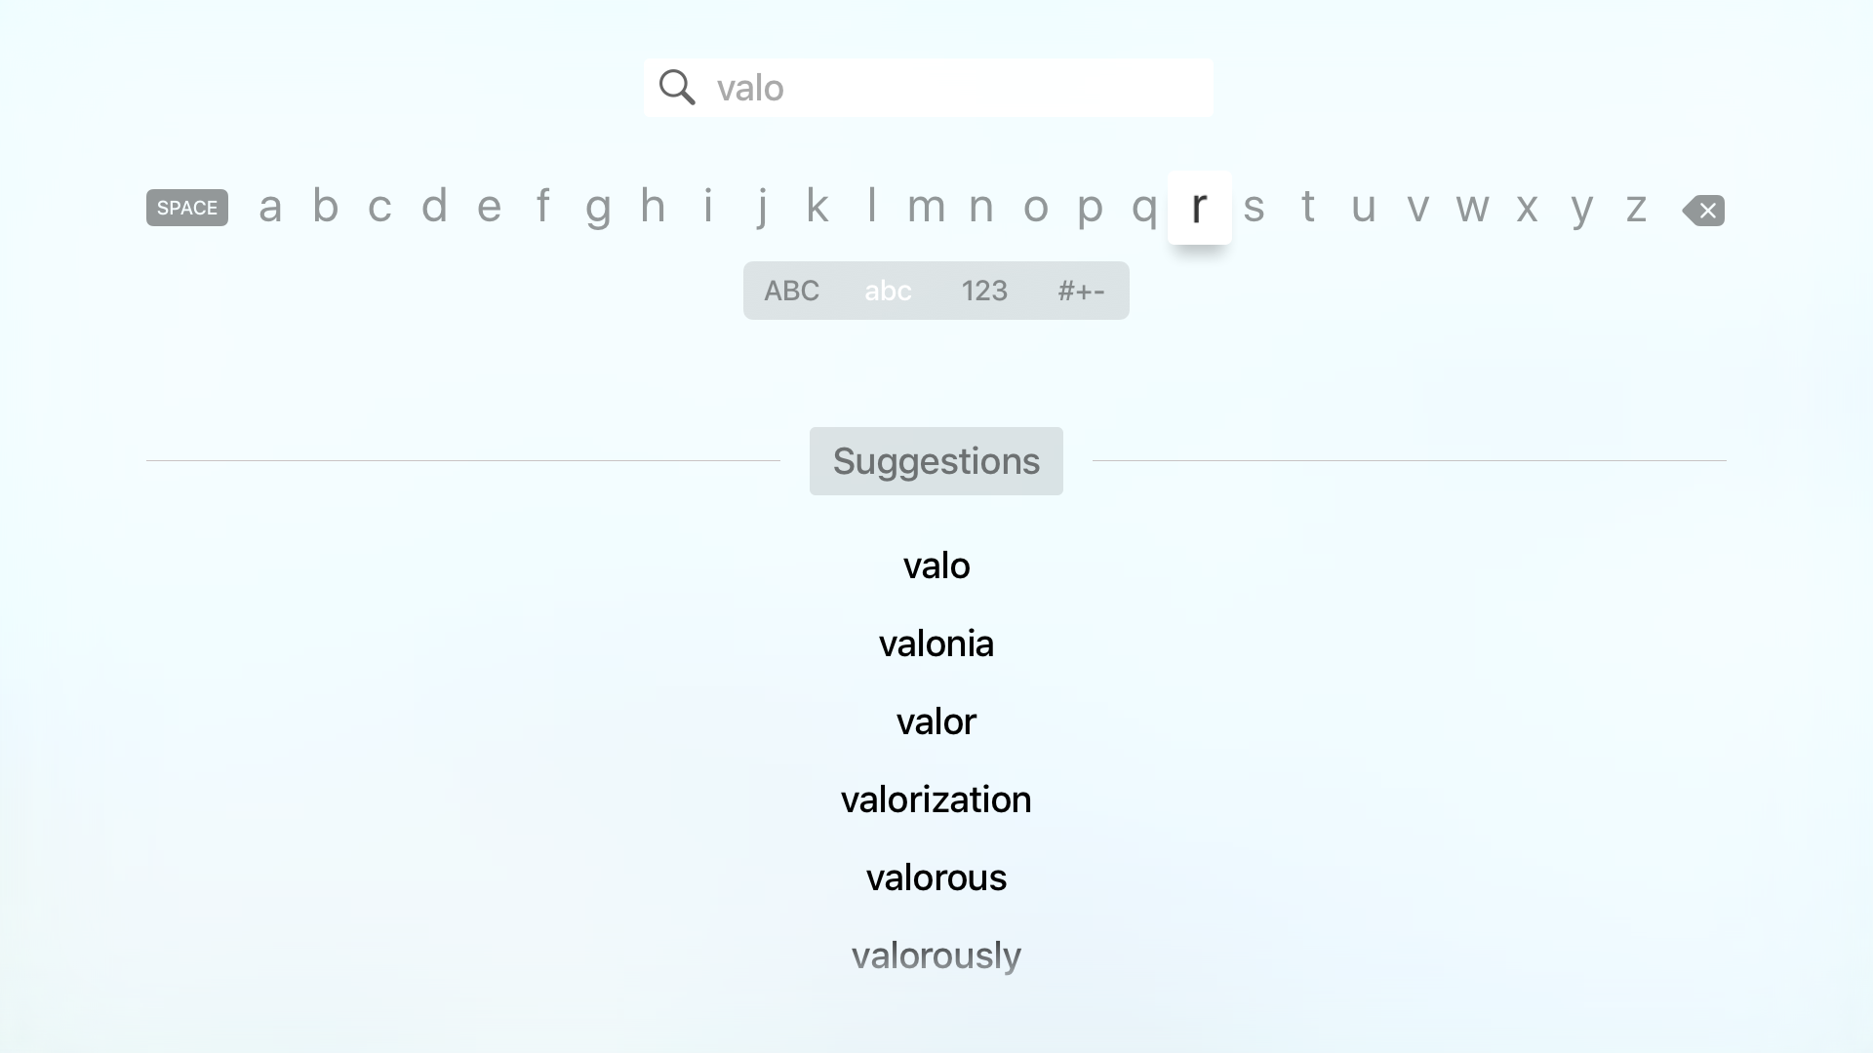1873x1053 pixels.
Task: Select the letter a on the keyboard
Action: pos(270,207)
